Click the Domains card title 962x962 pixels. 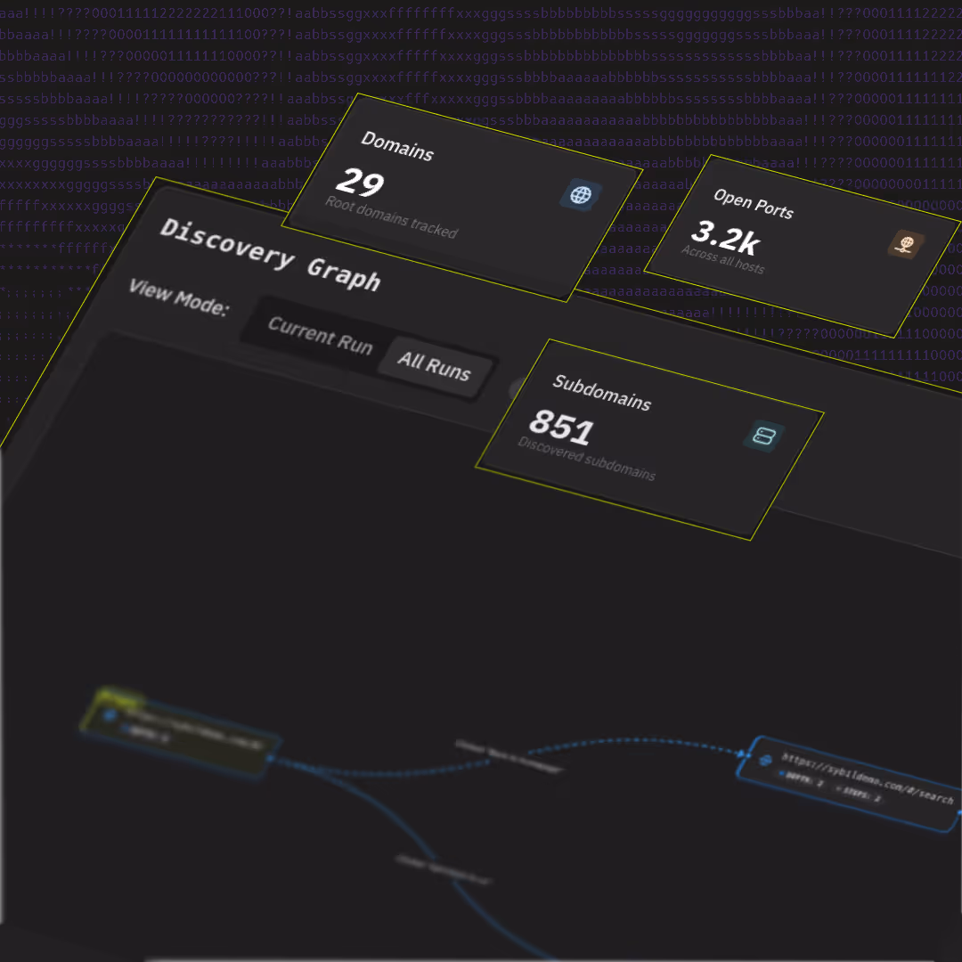[397, 146]
